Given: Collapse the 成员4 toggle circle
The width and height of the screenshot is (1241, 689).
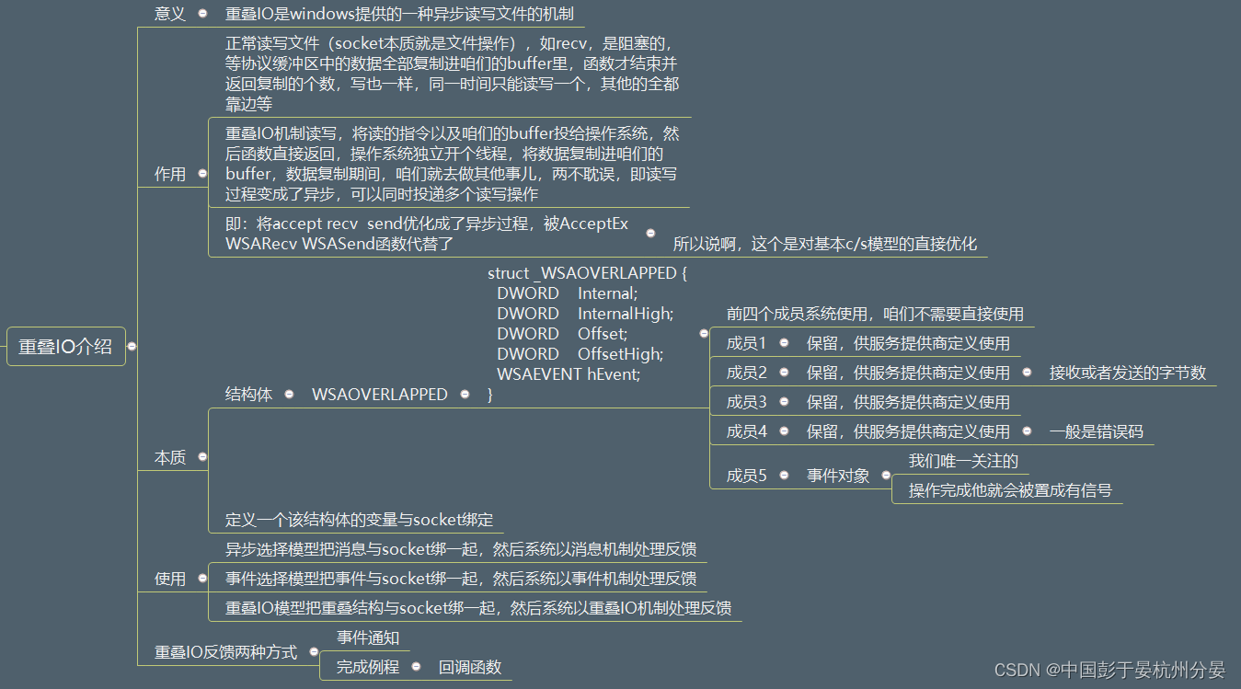Looking at the screenshot, I should coord(785,431).
